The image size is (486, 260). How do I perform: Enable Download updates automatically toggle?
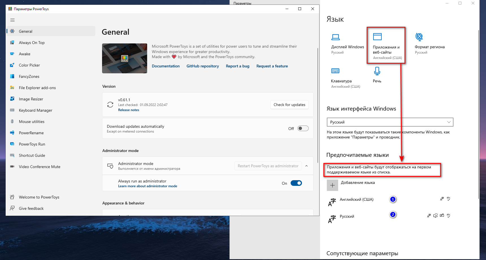(x=303, y=129)
